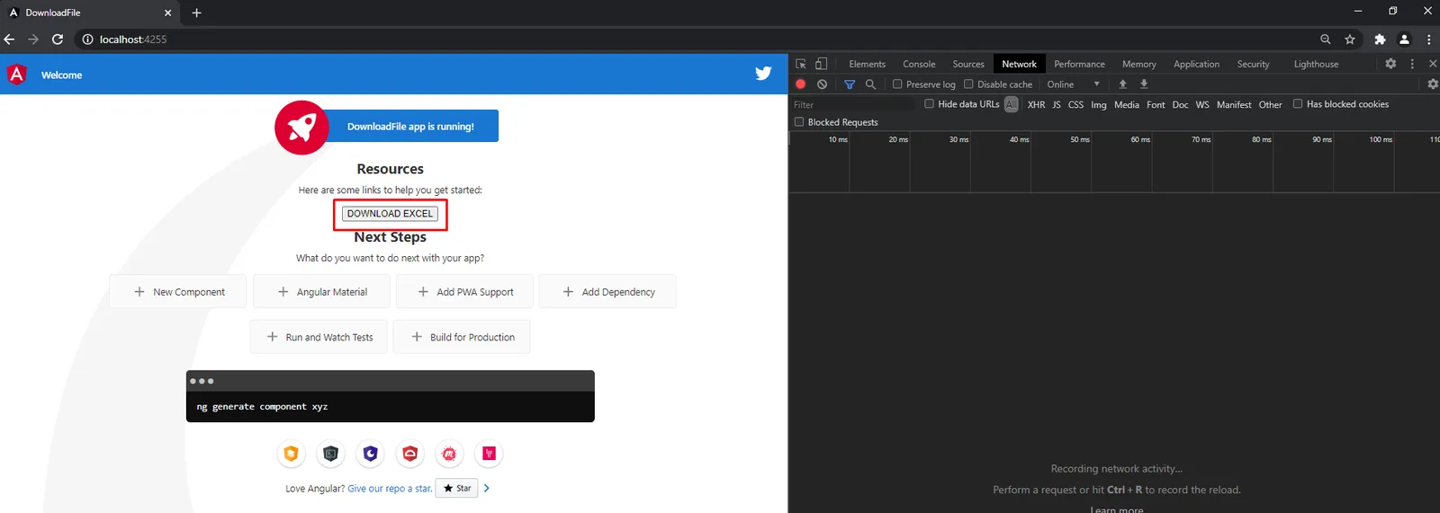Click into the network Filter text field

[x=853, y=104]
